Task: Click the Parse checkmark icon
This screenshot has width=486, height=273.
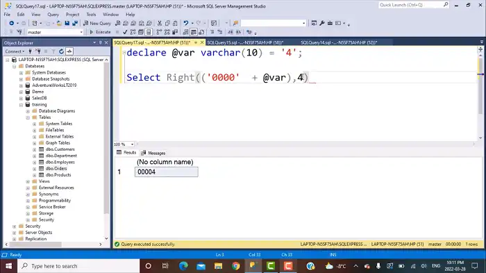Action: pos(125,32)
